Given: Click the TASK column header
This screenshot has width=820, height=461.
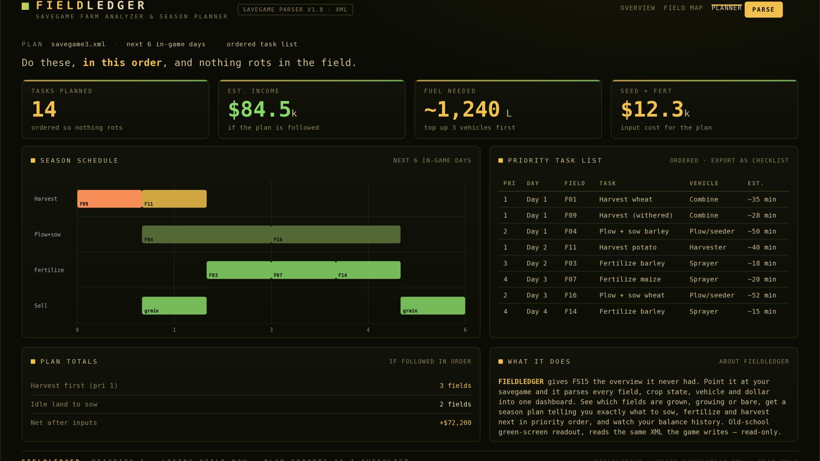Looking at the screenshot, I should pyautogui.click(x=607, y=184).
